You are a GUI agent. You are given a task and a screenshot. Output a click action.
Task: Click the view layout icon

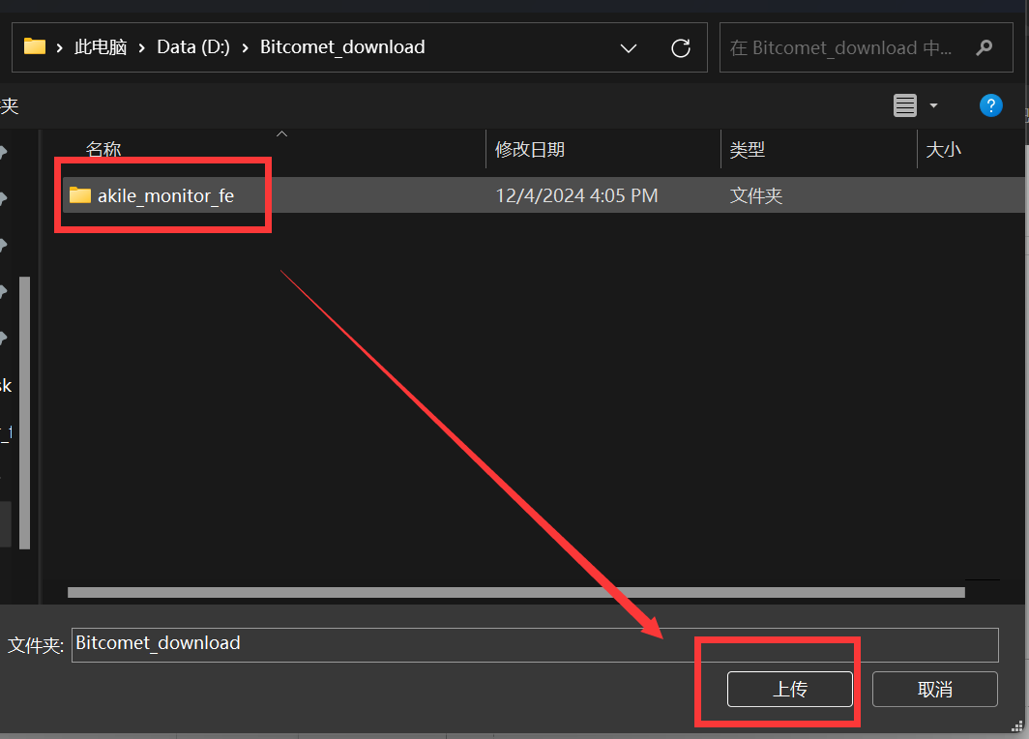[x=905, y=105]
